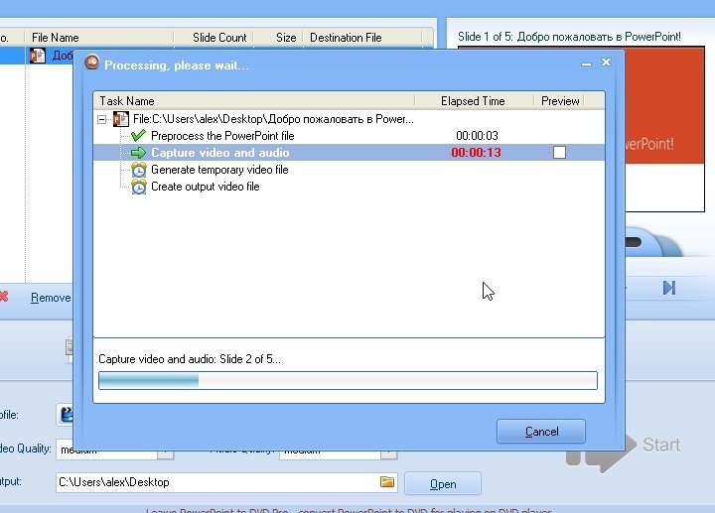Screen dimensions: 715x513
Task: Click the next slide playback icon
Action: point(669,288)
